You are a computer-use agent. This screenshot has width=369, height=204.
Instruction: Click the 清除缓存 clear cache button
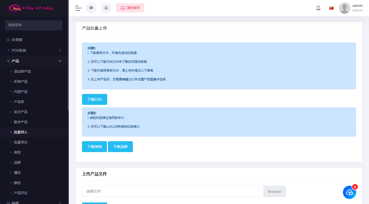[x=130, y=8]
